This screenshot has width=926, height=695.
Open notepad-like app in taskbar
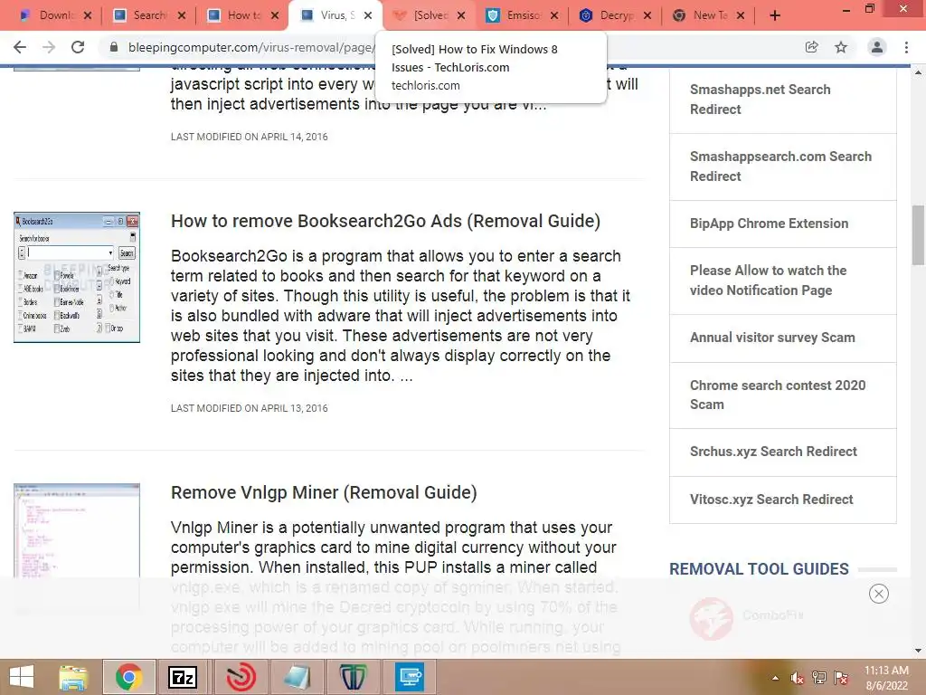coord(297,677)
